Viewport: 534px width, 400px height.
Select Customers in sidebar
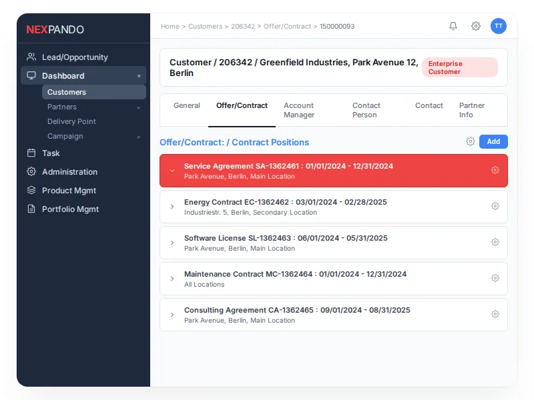pos(93,92)
